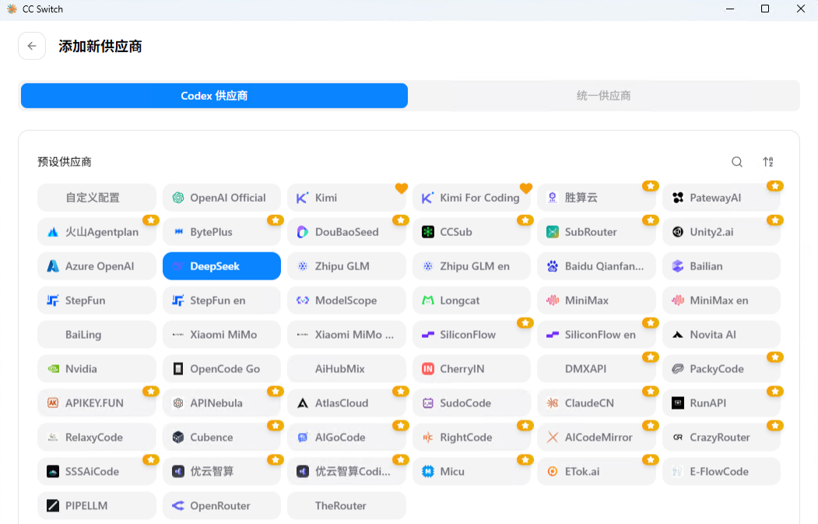
Task: Select the OpenAI Official provider
Action: (222, 198)
